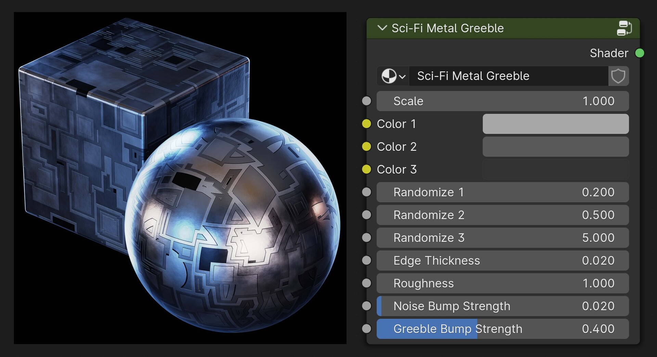Click the Randomize 3 value field
The image size is (657, 357).
(x=503, y=238)
